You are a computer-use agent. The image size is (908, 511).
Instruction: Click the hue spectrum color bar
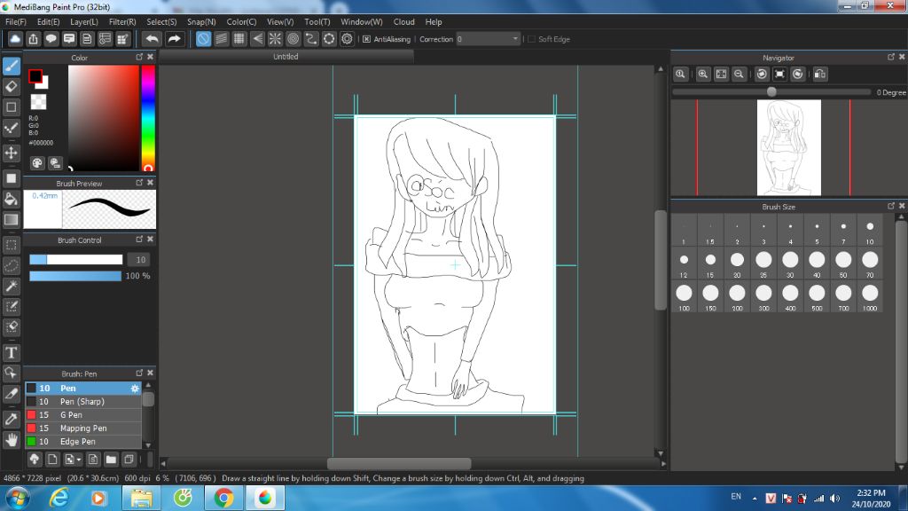tap(148, 118)
